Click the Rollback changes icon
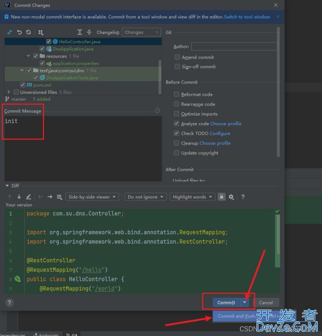 point(19,32)
